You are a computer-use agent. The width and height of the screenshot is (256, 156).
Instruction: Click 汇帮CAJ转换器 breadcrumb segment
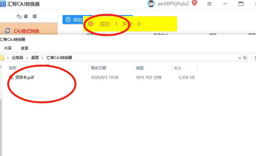59,58
